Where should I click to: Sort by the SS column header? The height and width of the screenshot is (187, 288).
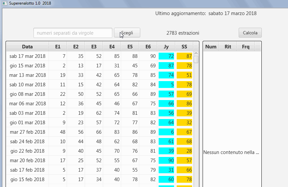coord(184,47)
